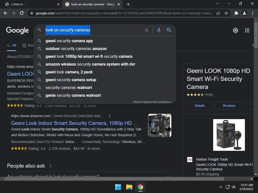The width and height of the screenshot is (258, 193).
Task: Click the network icon in system tray
Action: 228,187
